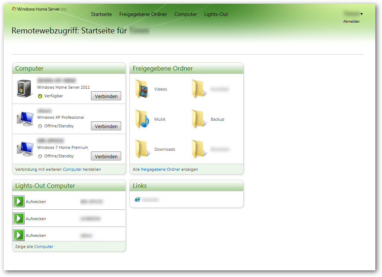The height and width of the screenshot is (277, 382).
Task: Click the Windows Home Server 2011 logo
Action: [x=39, y=9]
